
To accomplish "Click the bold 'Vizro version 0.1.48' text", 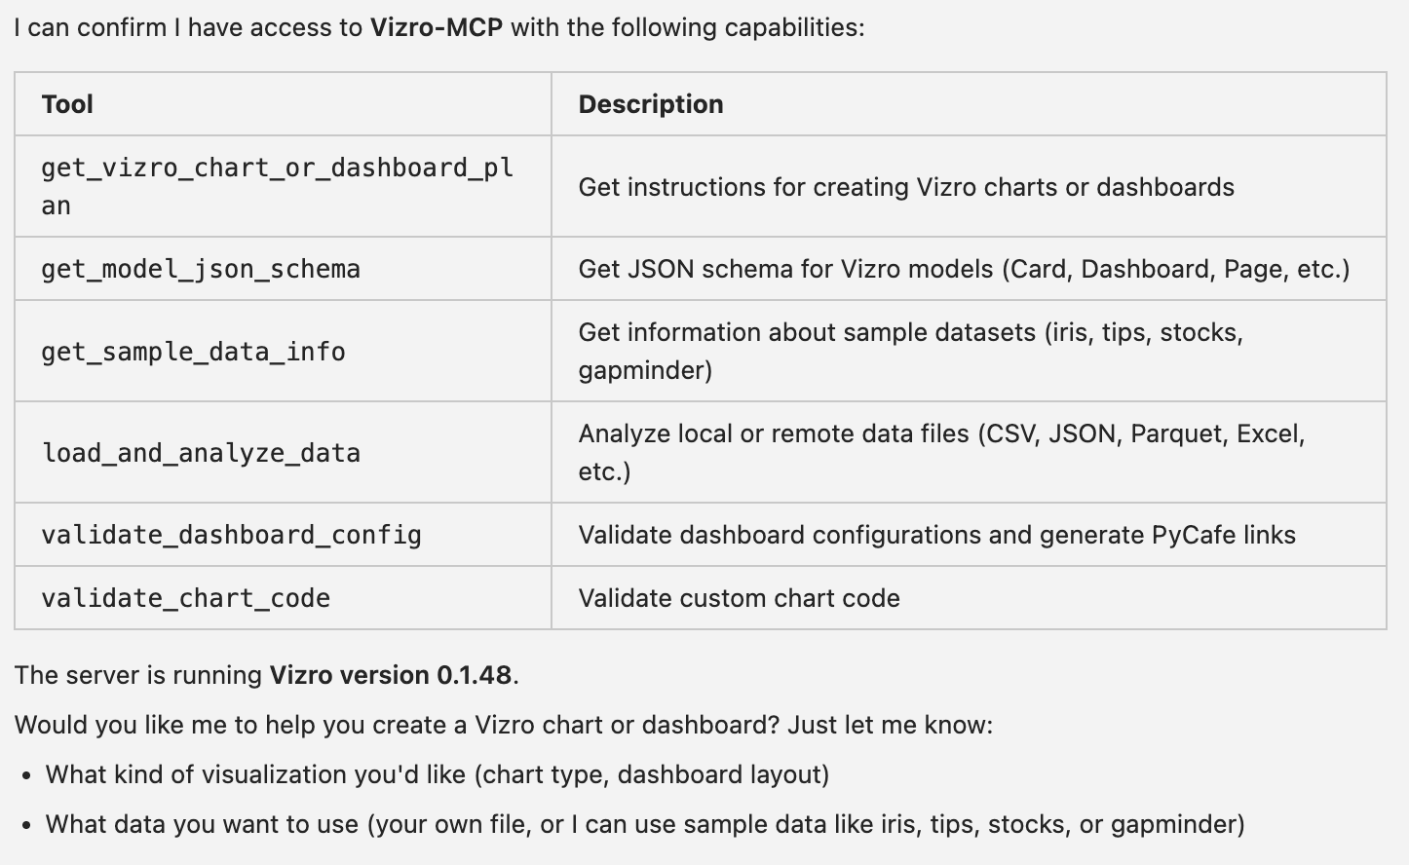I will (x=390, y=675).
